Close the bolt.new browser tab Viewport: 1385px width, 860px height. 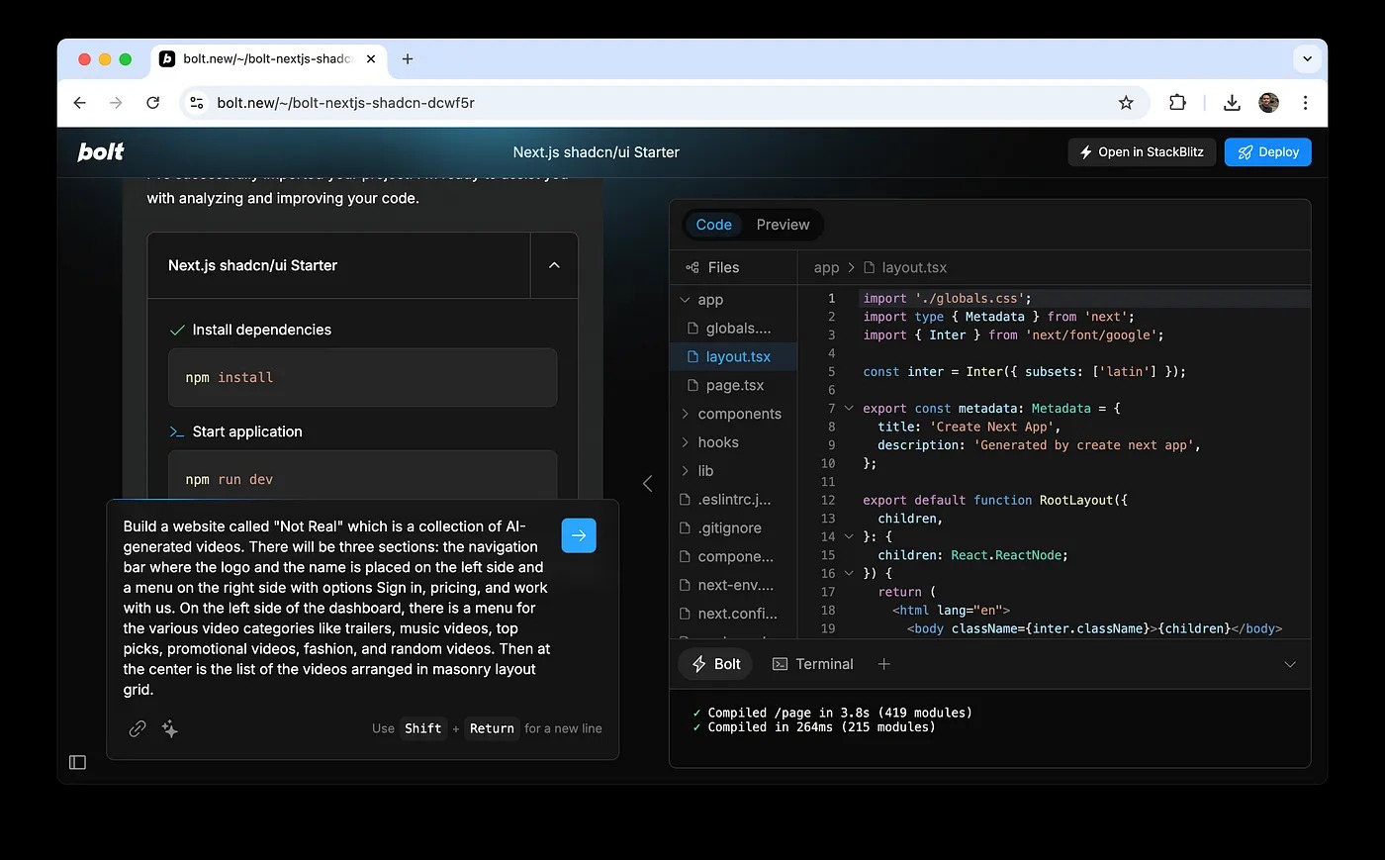(x=371, y=59)
